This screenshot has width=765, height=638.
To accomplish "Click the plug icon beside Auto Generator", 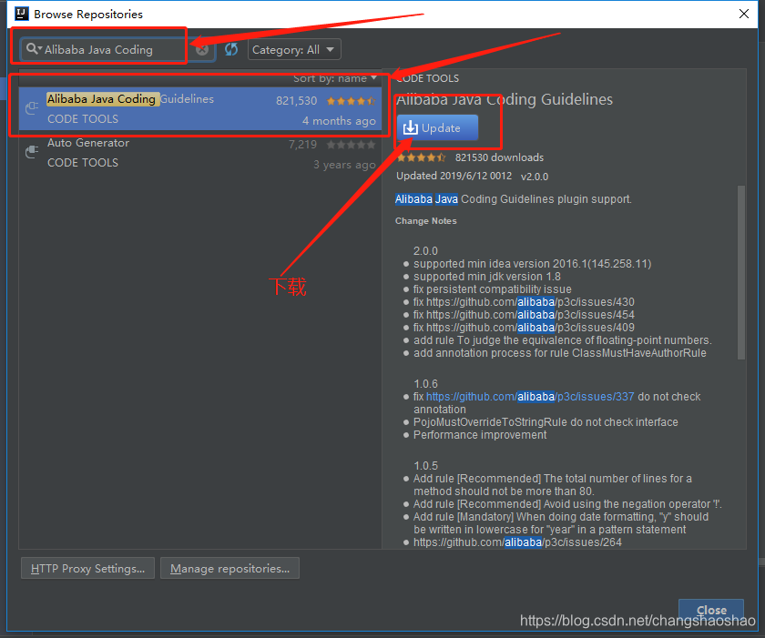I will coord(32,152).
